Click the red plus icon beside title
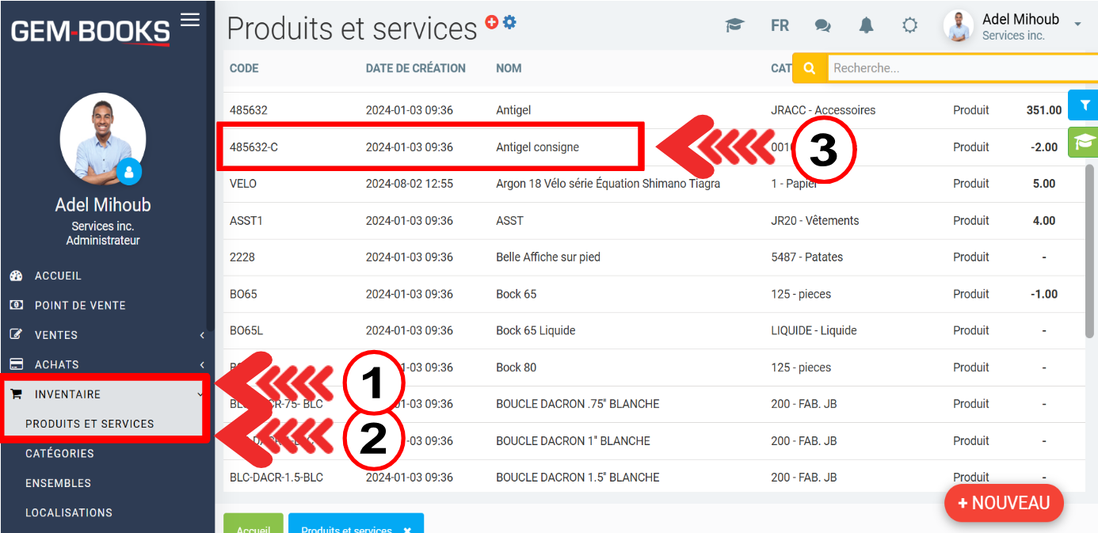Screen dimensions: 1098x533 (x=492, y=23)
